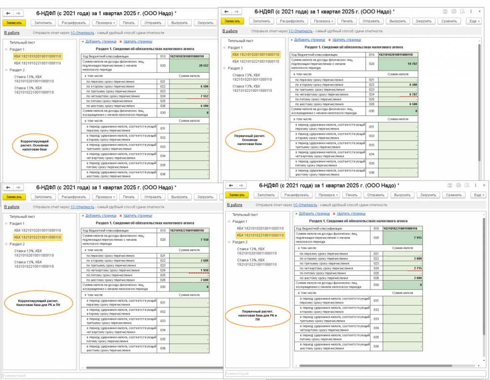Collapse Раздел 2 node in top-right window

click(x=224, y=68)
